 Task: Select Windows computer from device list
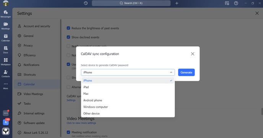coord(128,107)
